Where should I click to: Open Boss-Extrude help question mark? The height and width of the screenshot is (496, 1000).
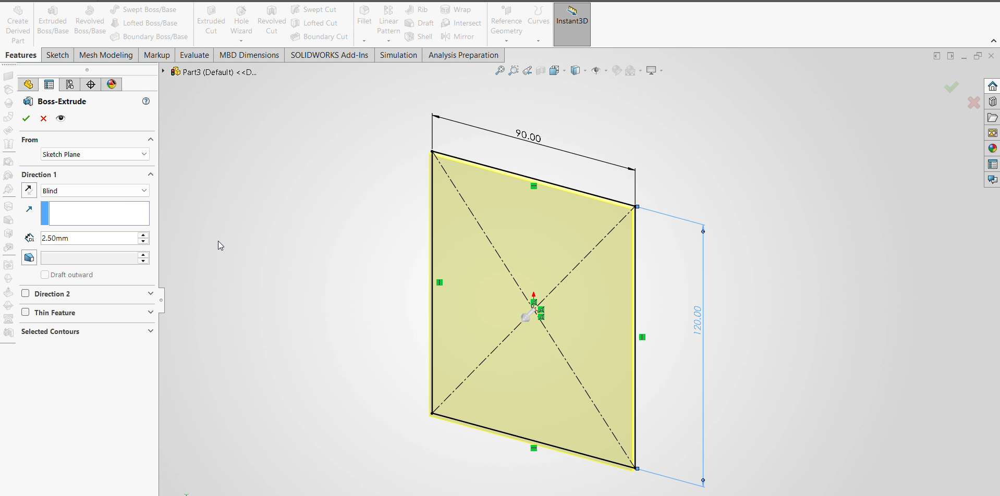(x=146, y=101)
